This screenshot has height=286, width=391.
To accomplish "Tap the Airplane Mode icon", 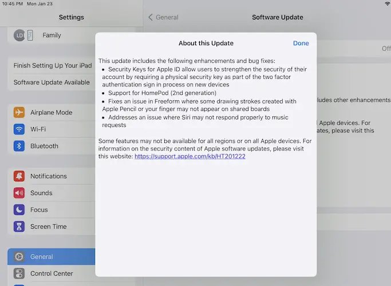I will (19, 113).
